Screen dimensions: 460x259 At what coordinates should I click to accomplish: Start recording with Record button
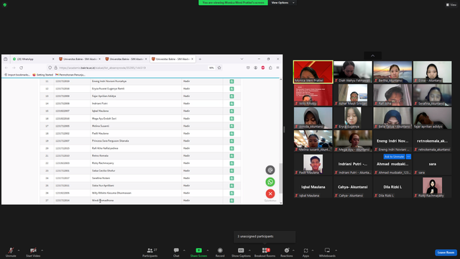(220, 252)
